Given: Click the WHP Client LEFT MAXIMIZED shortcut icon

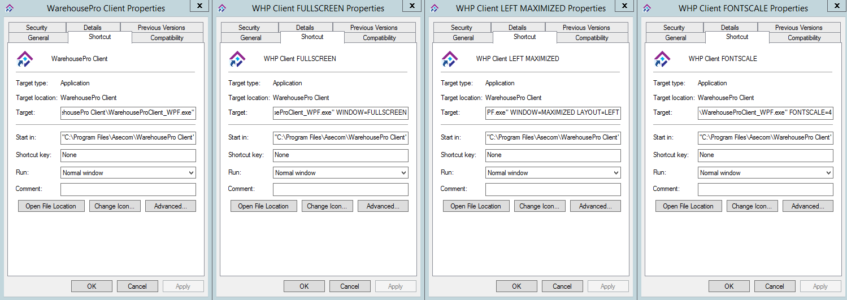Looking at the screenshot, I should (450, 59).
